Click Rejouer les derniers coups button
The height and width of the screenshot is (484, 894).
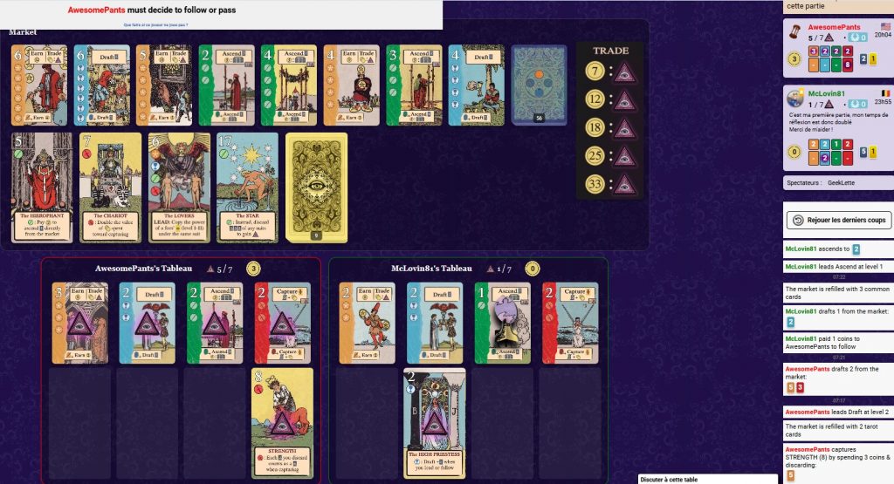(x=839, y=220)
